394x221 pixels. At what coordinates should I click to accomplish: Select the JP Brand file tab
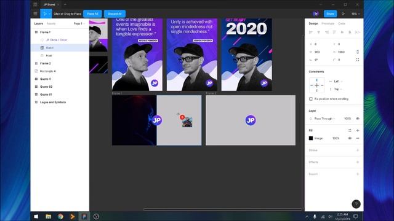coord(49,4)
